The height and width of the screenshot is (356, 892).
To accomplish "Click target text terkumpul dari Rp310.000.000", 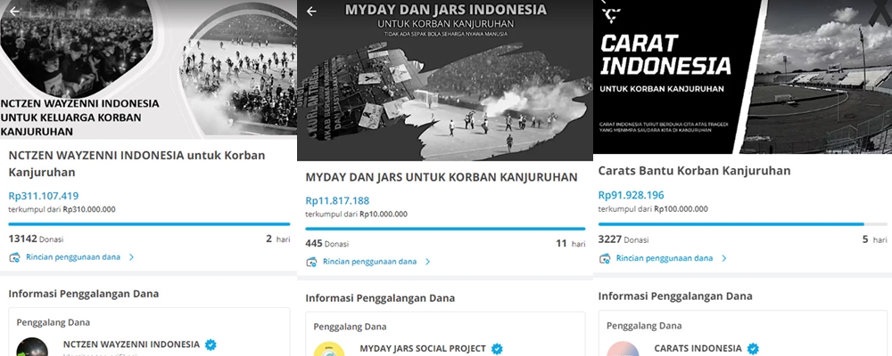I will tap(62, 209).
